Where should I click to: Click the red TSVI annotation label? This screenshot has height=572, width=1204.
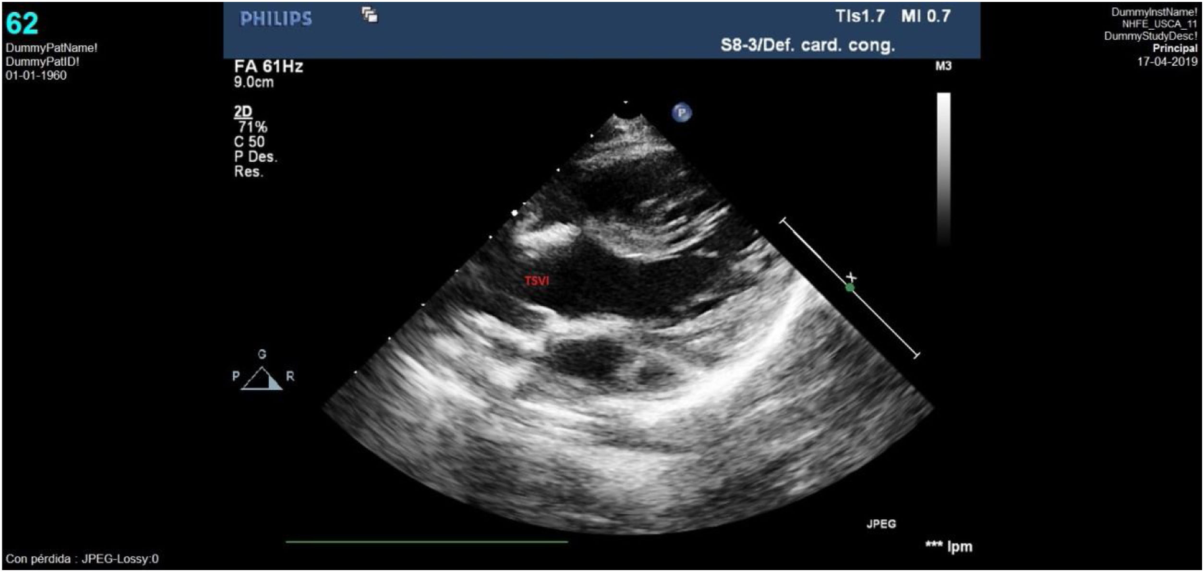(536, 281)
